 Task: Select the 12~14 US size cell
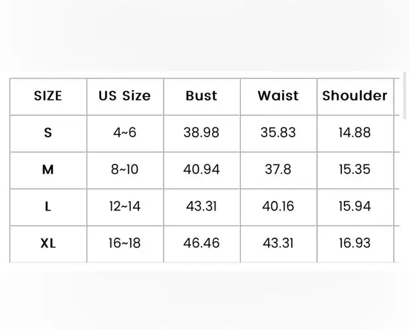coord(125,206)
